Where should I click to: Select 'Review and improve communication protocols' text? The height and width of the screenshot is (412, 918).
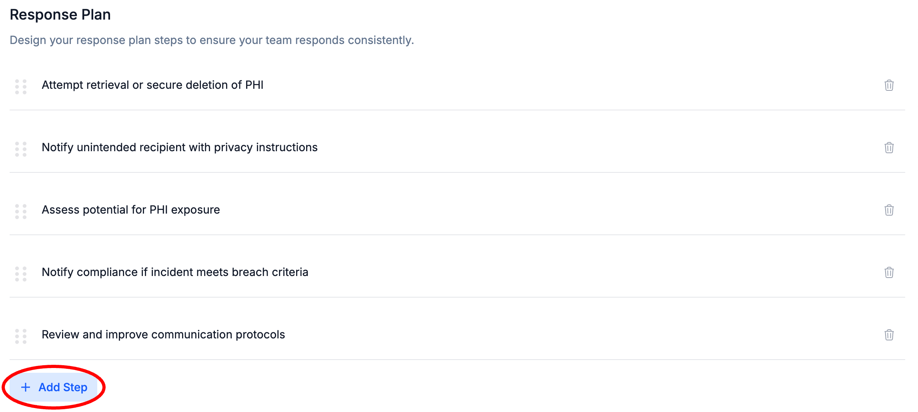coord(163,335)
